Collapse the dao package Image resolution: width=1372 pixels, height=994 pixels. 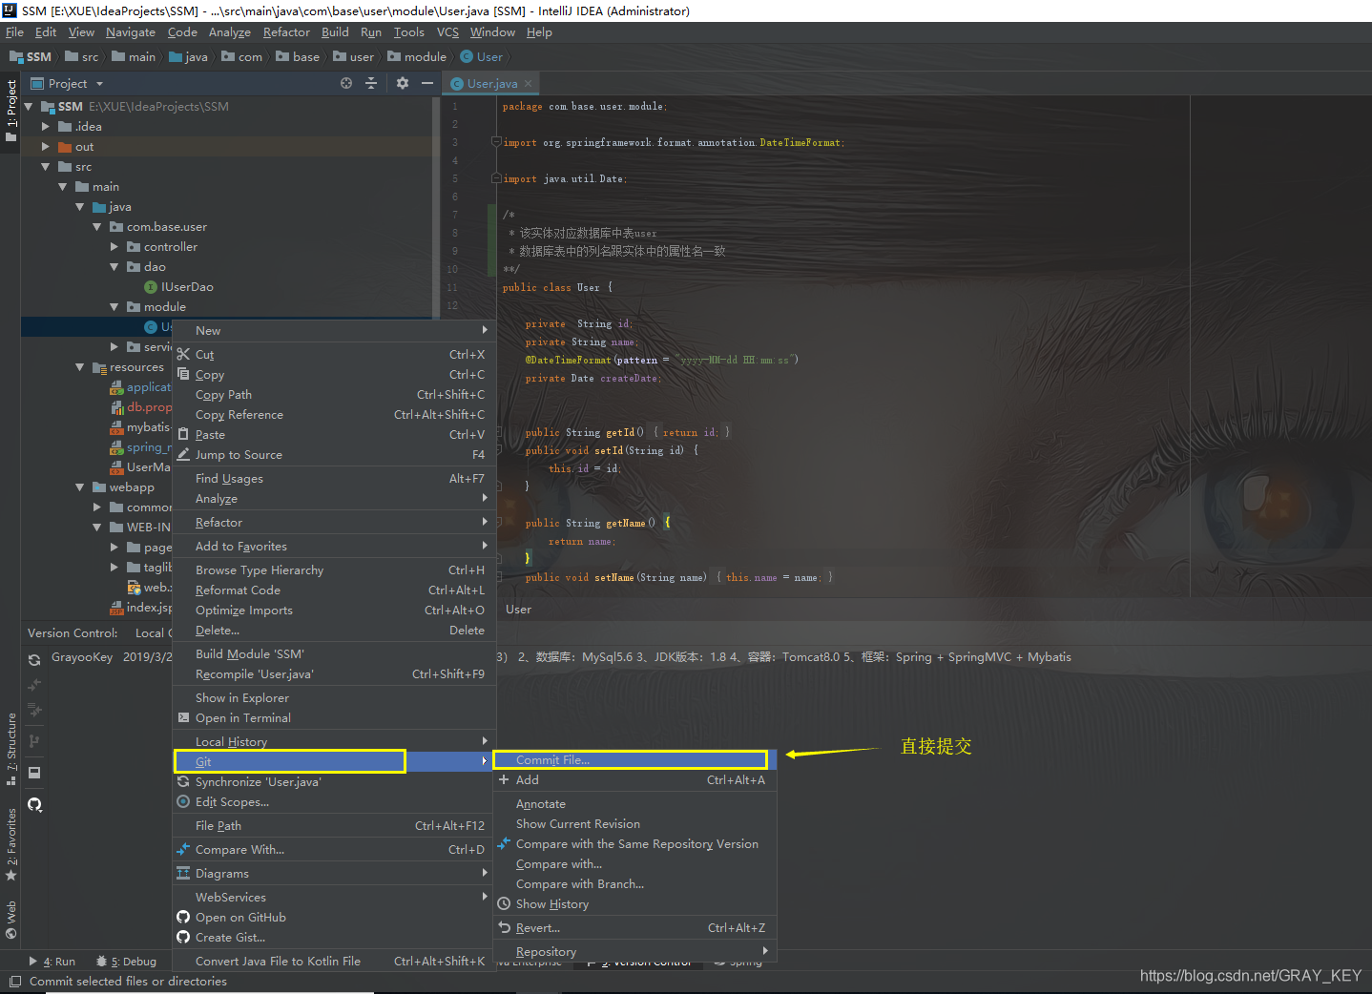[114, 266]
